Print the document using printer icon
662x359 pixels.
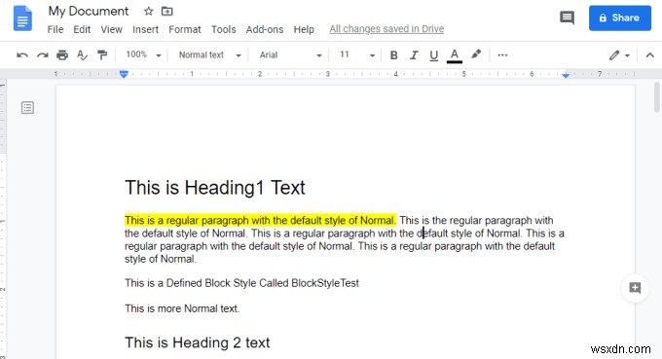click(62, 54)
